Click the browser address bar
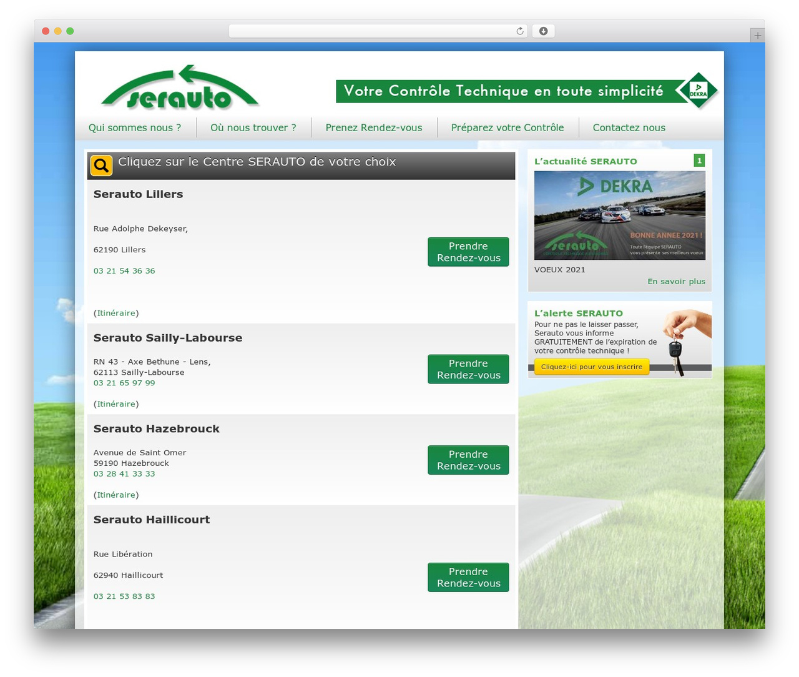Image resolution: width=799 pixels, height=677 pixels. [x=378, y=31]
